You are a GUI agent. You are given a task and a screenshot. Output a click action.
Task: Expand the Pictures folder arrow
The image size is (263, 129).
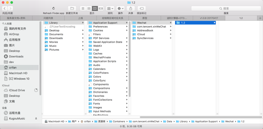tap(83, 50)
